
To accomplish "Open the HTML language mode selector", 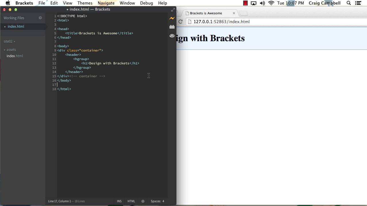I will tap(131, 201).
